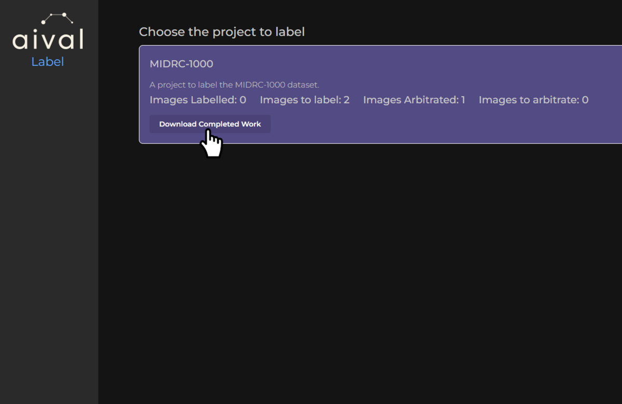Click the dark sidebar background area
Screen dimensions: 622x404
[x=49, y=233]
